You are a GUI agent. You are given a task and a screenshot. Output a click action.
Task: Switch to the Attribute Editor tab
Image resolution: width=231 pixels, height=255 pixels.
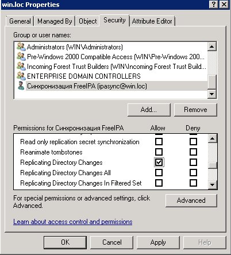[152, 21]
